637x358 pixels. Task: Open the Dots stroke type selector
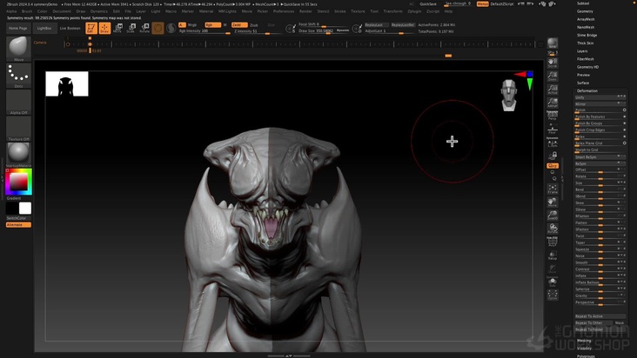(18, 76)
